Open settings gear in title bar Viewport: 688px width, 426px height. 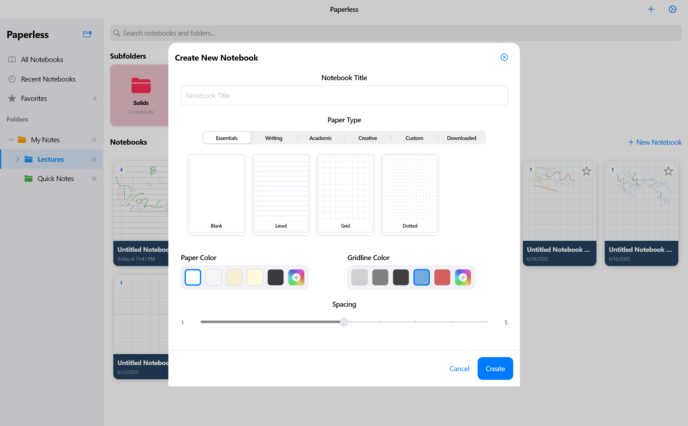point(672,9)
